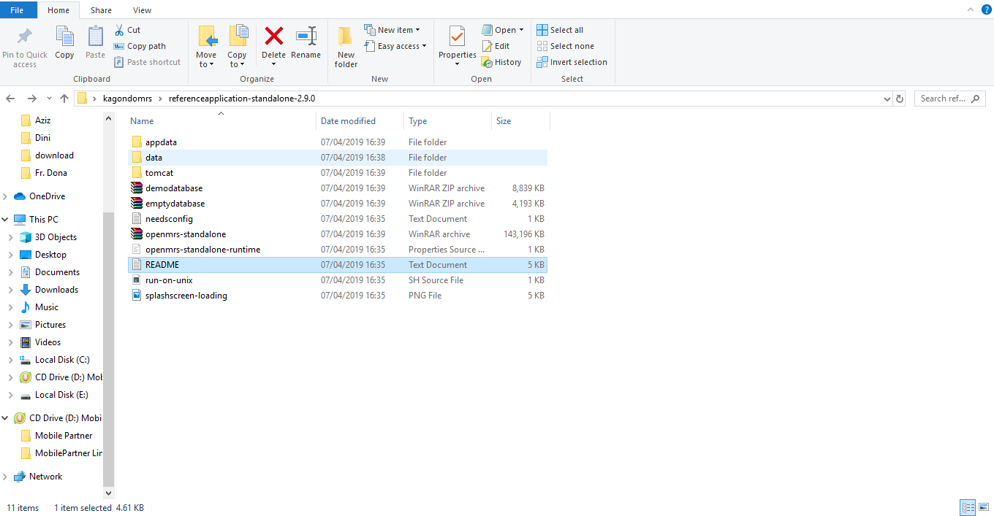Refresh the current folder view
This screenshot has height=516, width=994.
[x=900, y=99]
